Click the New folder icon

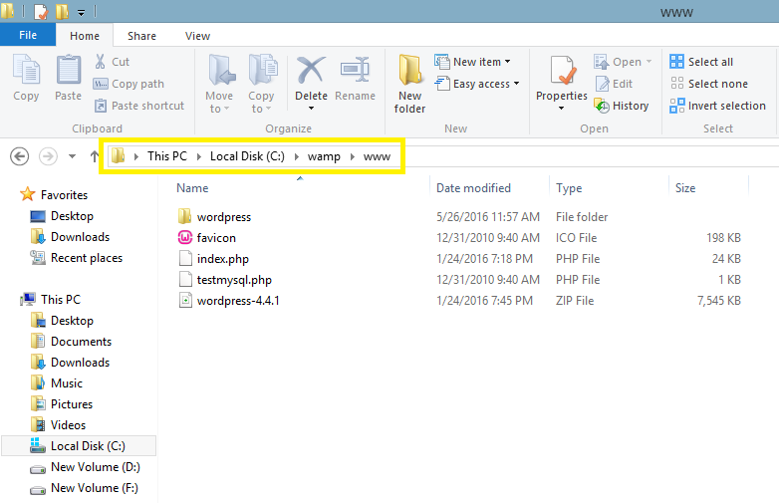(409, 70)
